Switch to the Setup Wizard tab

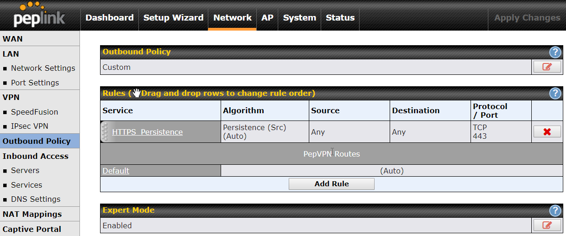tap(173, 18)
